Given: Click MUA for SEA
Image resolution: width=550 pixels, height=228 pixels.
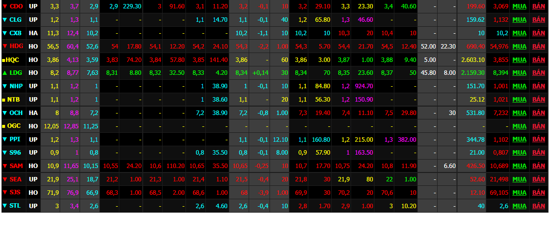Looking at the screenshot, I should coord(519,179).
